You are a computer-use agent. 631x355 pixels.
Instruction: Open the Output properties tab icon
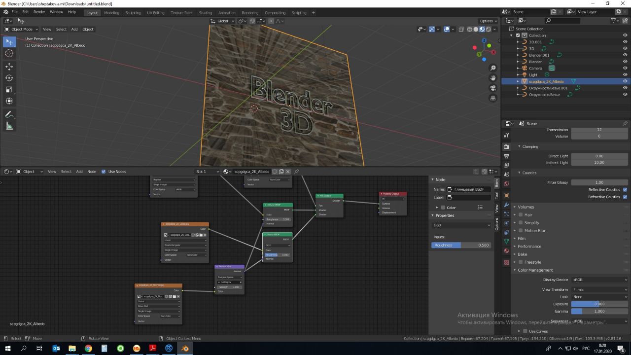pos(506,156)
